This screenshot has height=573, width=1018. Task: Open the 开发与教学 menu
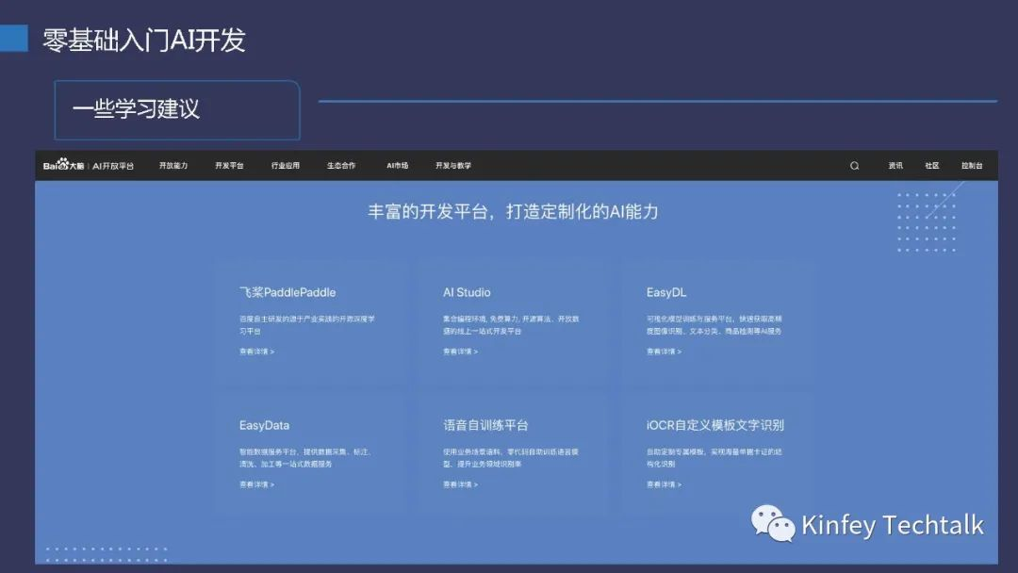(453, 166)
